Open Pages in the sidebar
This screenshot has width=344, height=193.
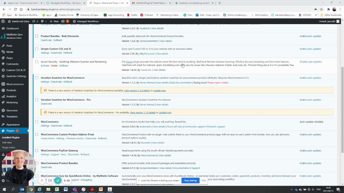tap(9, 58)
